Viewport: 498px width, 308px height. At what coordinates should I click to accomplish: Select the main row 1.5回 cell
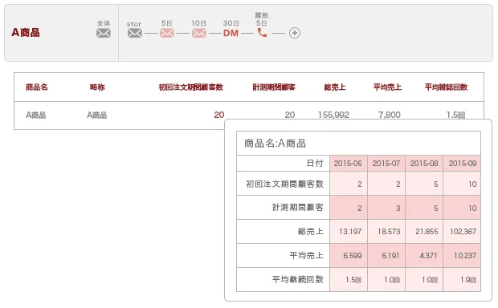pos(456,115)
